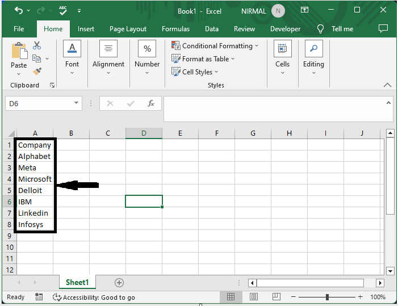398x306 pixels.
Task: Click the Cancel X in formula bar
Action: pos(110,103)
